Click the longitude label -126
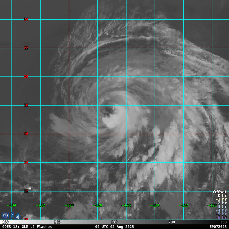The image size is (229, 229). point(126,205)
